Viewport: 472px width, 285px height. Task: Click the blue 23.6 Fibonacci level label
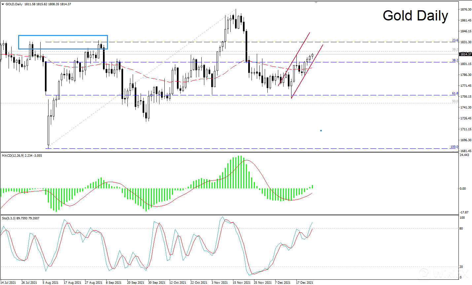[x=455, y=40]
